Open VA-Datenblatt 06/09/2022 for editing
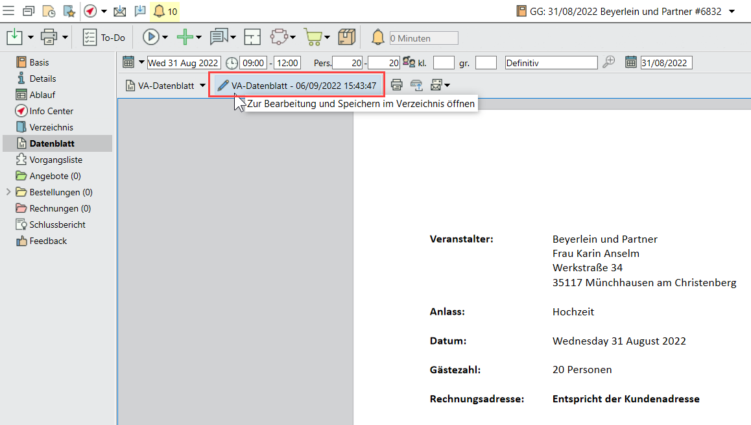The width and height of the screenshot is (751, 425). click(298, 86)
